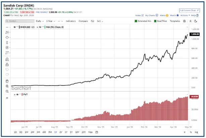This screenshot has width=206, height=138.
Task: Select the 5Y time range
Action: [x=71, y=132]
